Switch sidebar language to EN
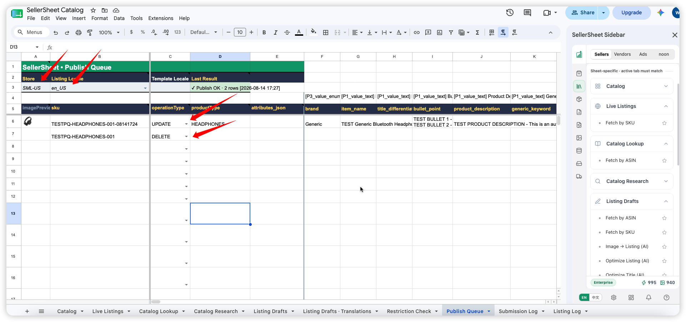Viewport: 686px width, 322px height. (584, 297)
